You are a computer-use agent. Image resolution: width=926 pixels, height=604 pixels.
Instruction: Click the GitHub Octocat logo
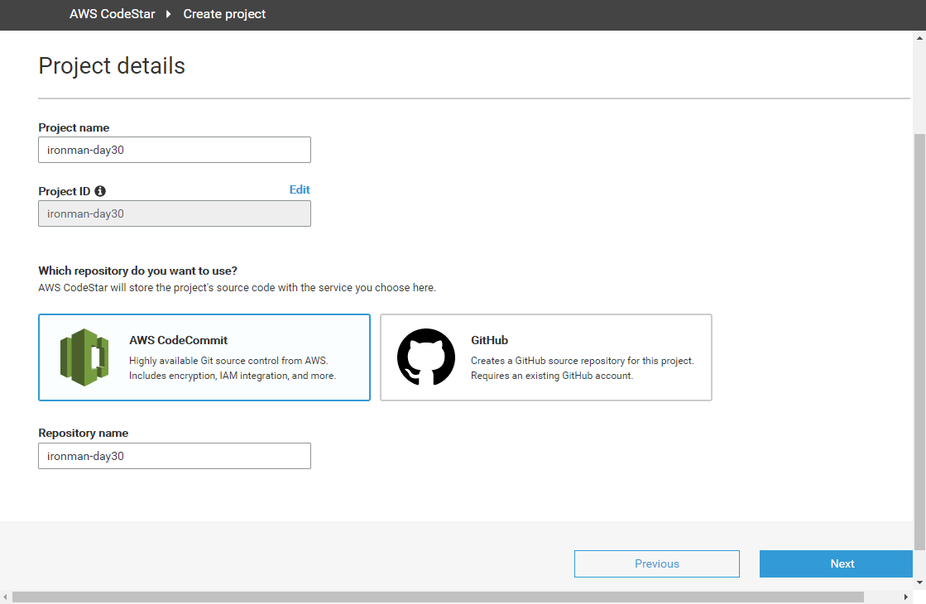pos(426,357)
